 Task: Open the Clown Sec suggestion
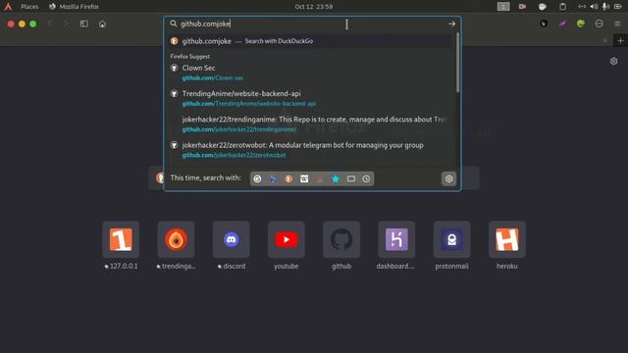310,73
